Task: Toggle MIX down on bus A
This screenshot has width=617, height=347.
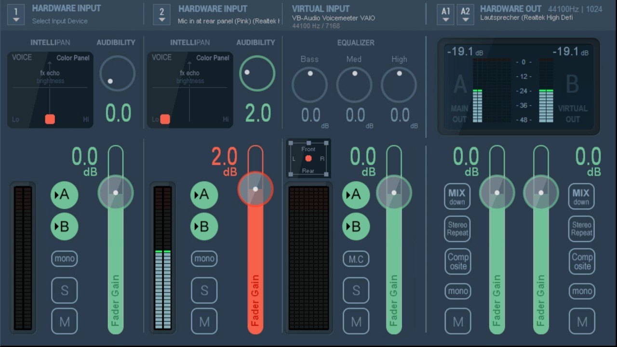Action: pyautogui.click(x=457, y=197)
